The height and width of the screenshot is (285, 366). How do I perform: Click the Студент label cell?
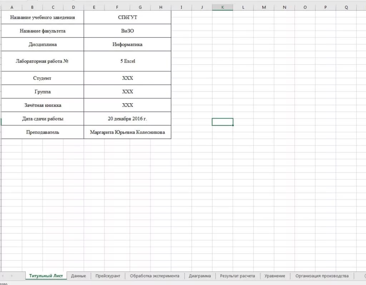coord(43,78)
